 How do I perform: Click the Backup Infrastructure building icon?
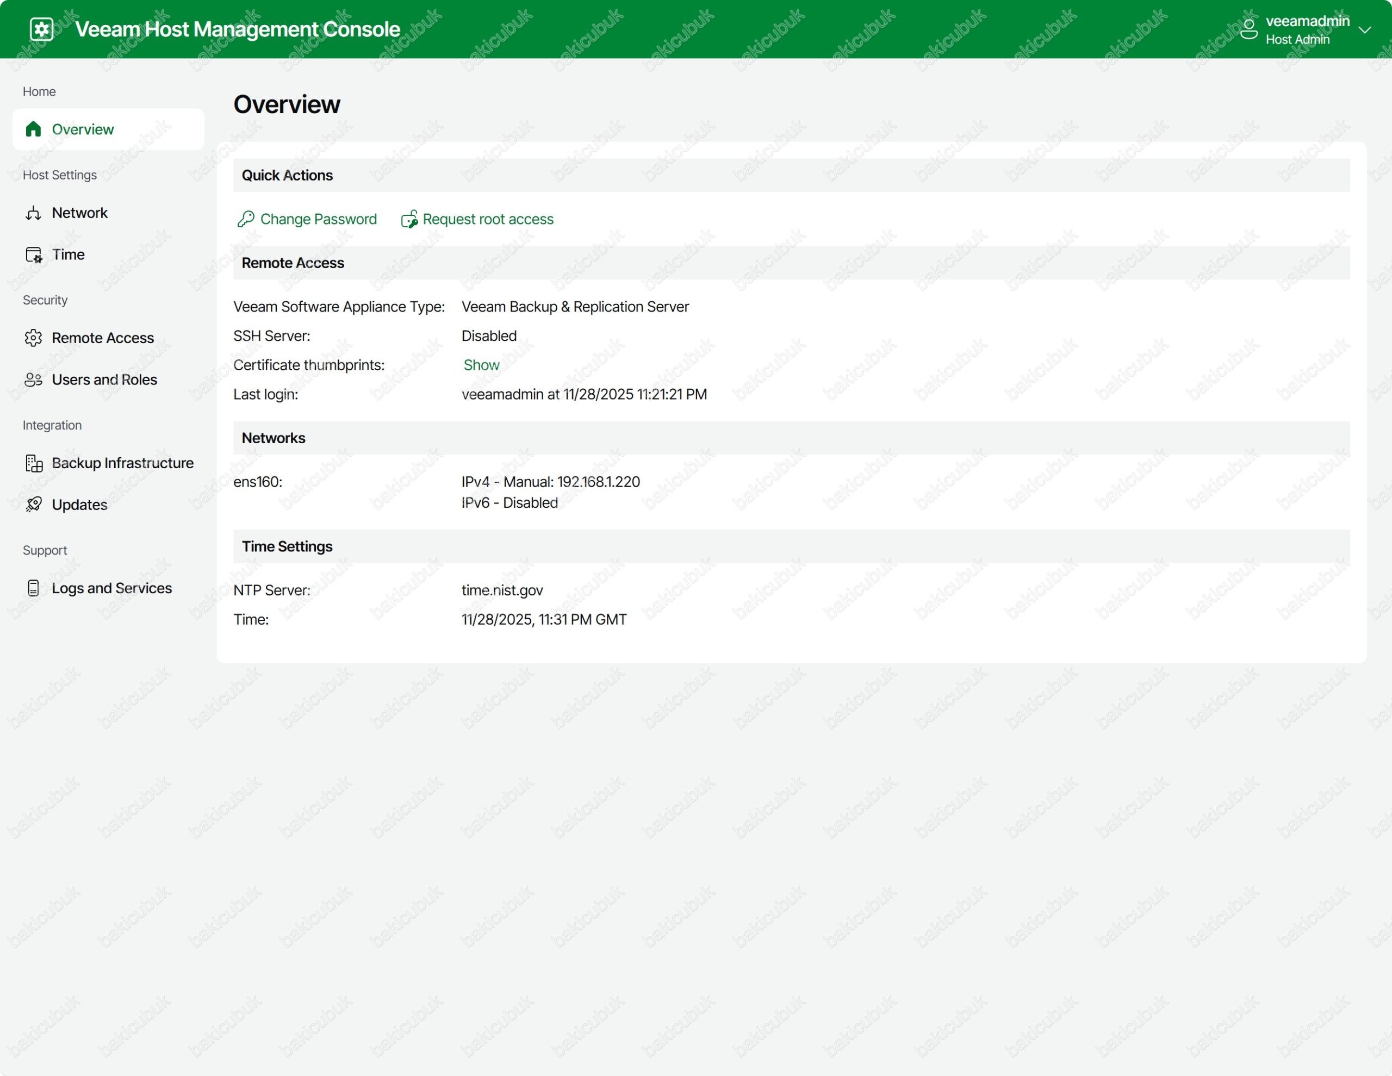click(x=33, y=463)
